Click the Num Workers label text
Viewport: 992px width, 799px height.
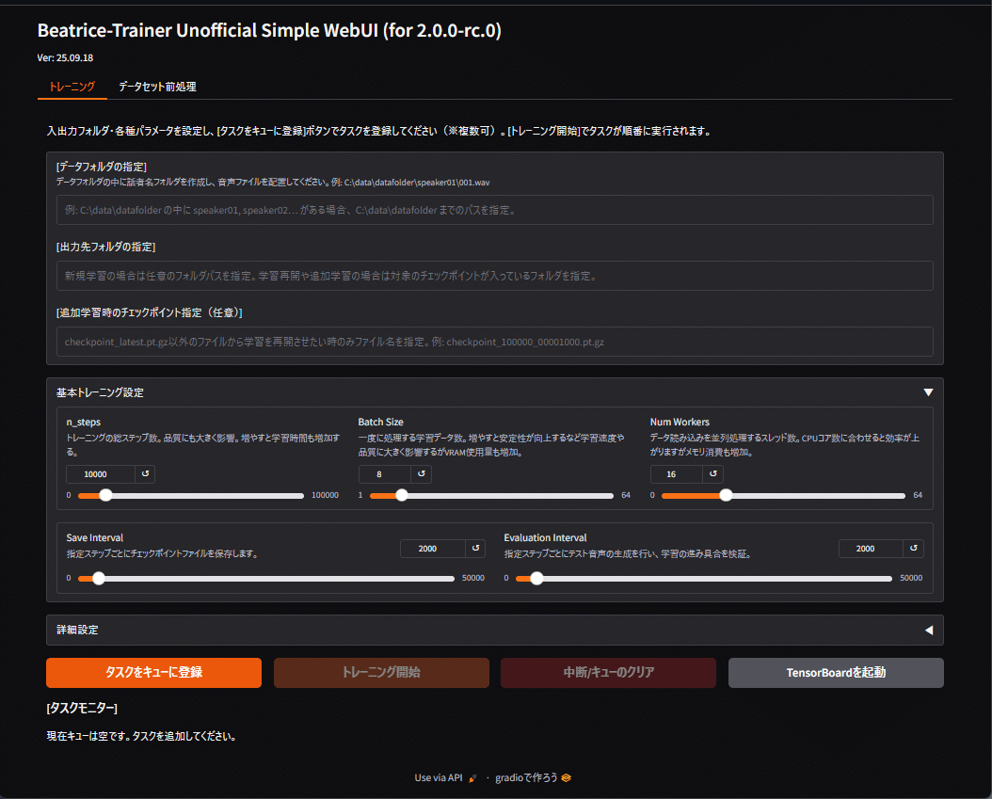coord(680,422)
